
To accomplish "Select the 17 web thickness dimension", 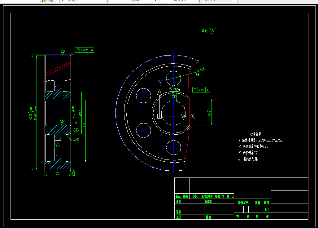I will 58,144.
